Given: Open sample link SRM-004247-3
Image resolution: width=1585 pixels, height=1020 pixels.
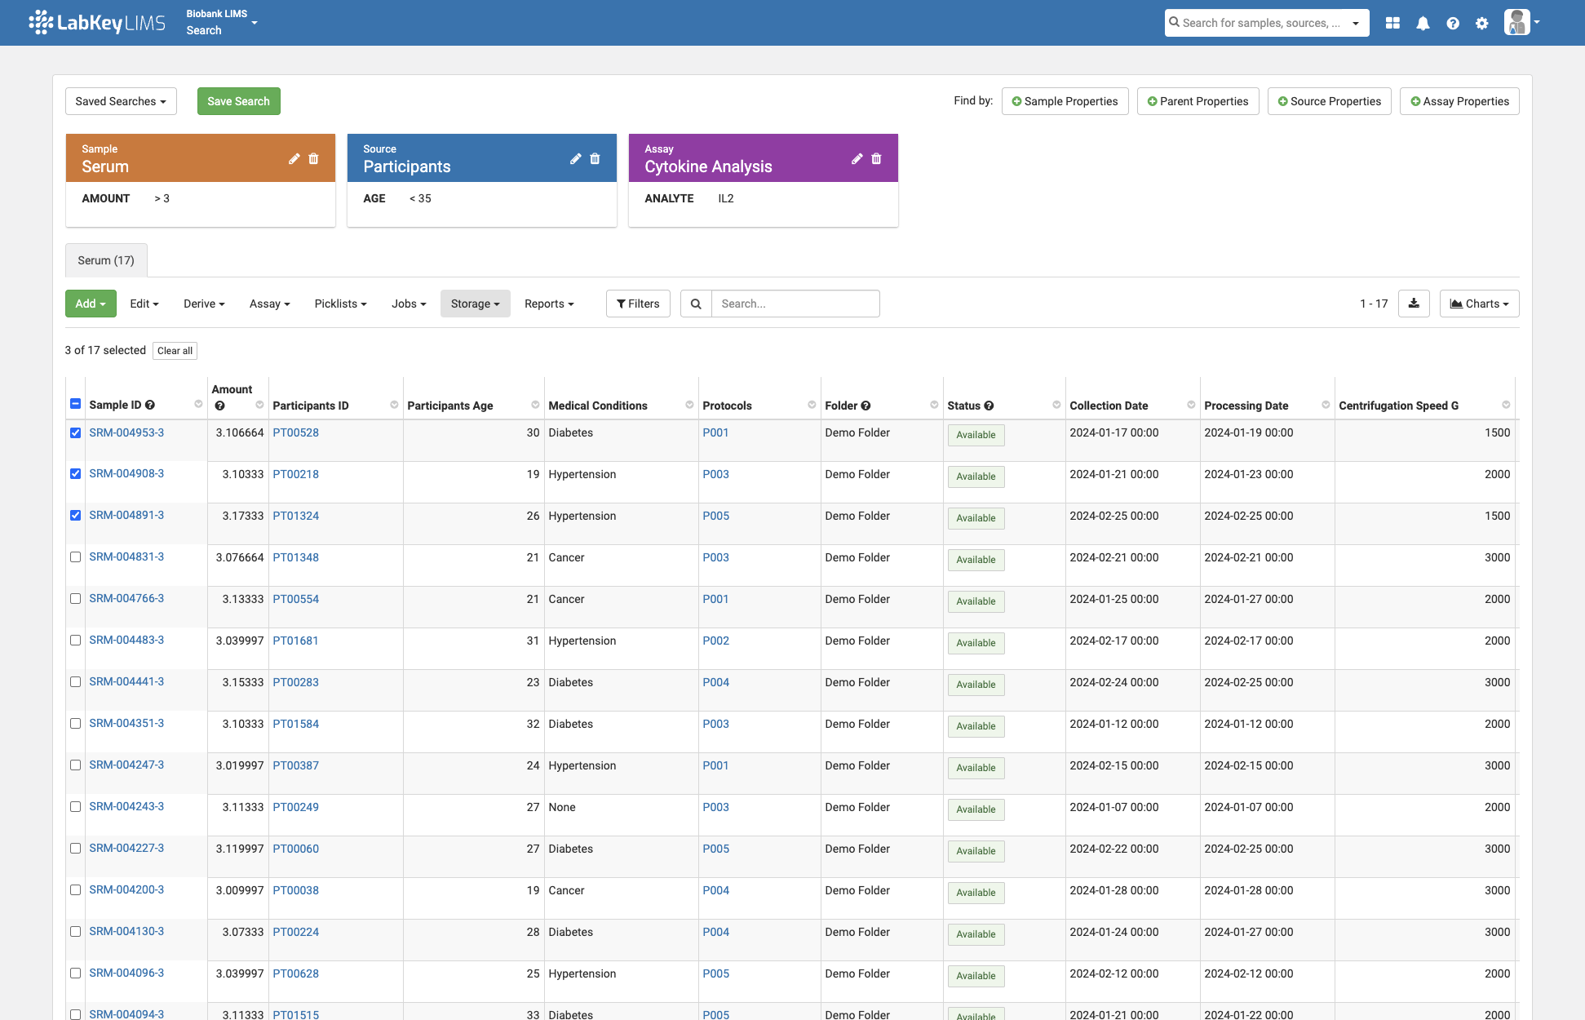Looking at the screenshot, I should point(126,765).
